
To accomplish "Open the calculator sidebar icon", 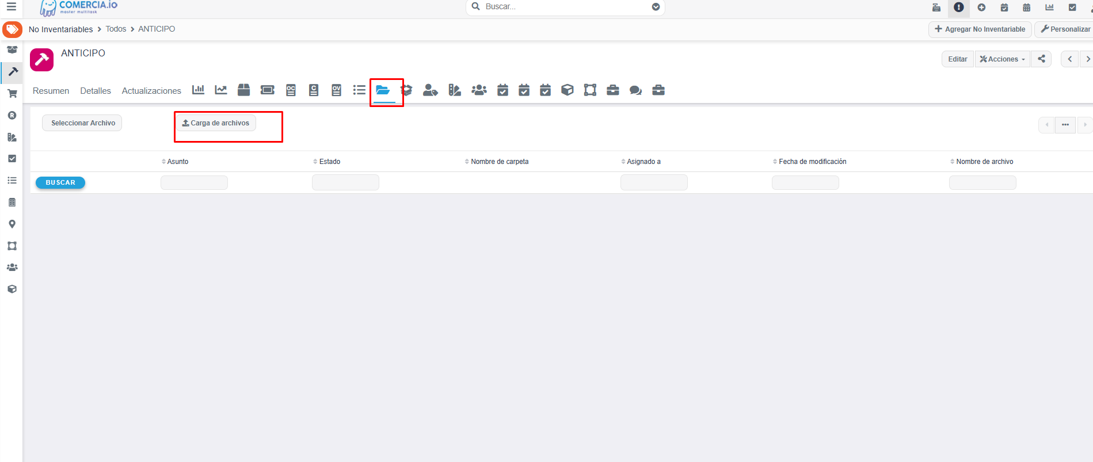I will click(x=12, y=202).
